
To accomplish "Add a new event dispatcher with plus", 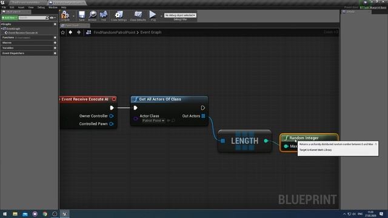I will [x=55, y=53].
